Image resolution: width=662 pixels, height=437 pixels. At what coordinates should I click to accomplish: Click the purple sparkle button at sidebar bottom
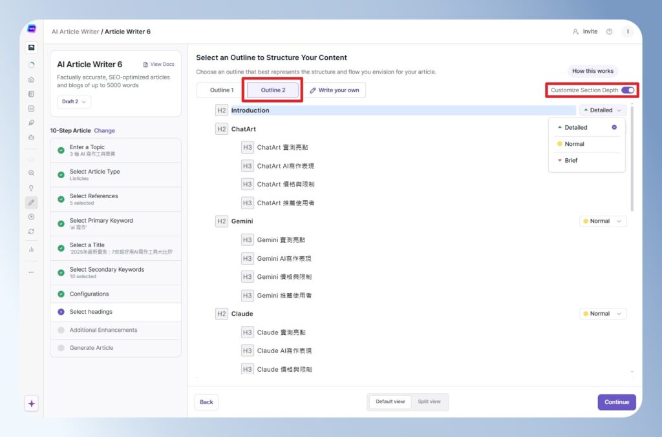pyautogui.click(x=32, y=403)
